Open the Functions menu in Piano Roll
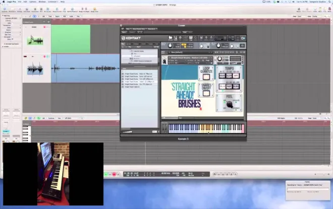The width and height of the screenshot is (333, 209). [x=51, y=118]
